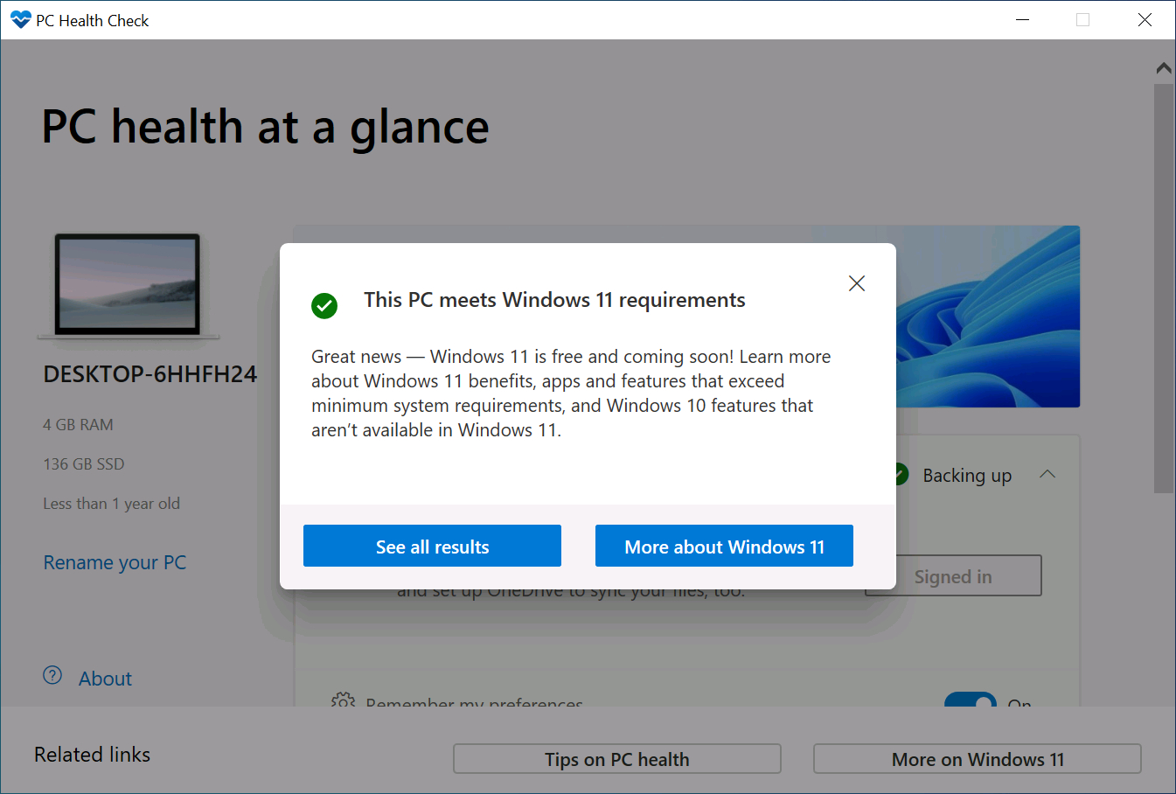Click the laptop device image

[x=128, y=286]
